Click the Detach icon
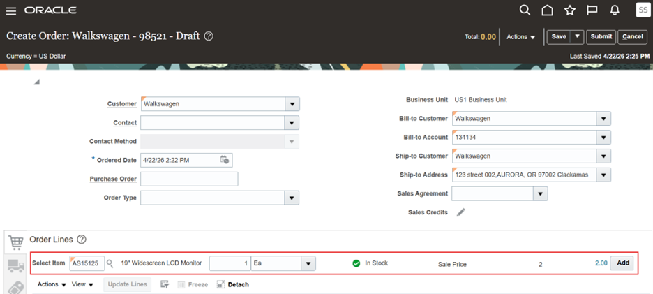 (x=221, y=284)
